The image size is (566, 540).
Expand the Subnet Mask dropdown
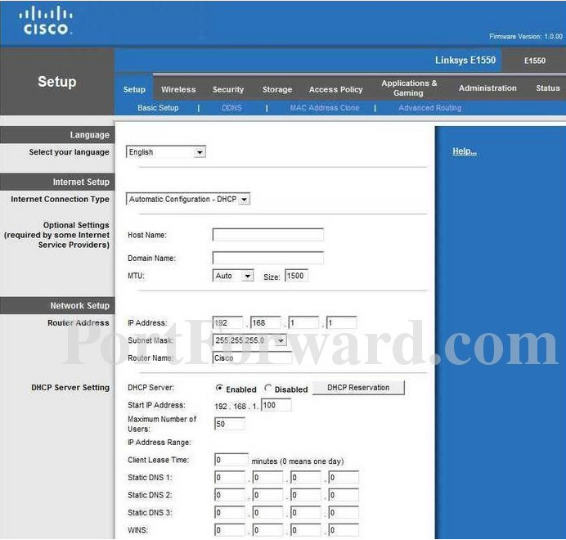coord(249,340)
